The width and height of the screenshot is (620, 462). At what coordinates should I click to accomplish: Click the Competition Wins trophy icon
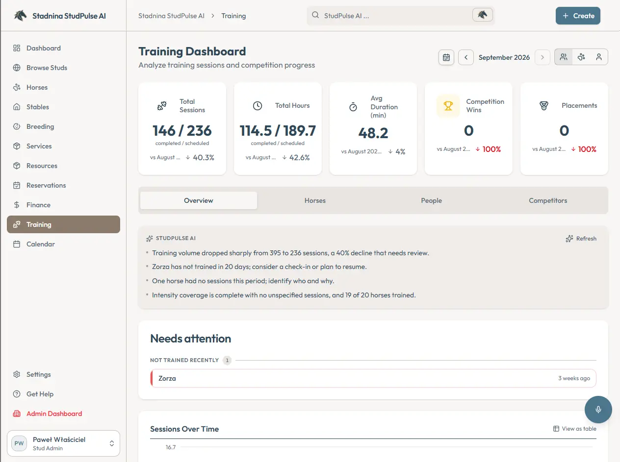pyautogui.click(x=448, y=106)
